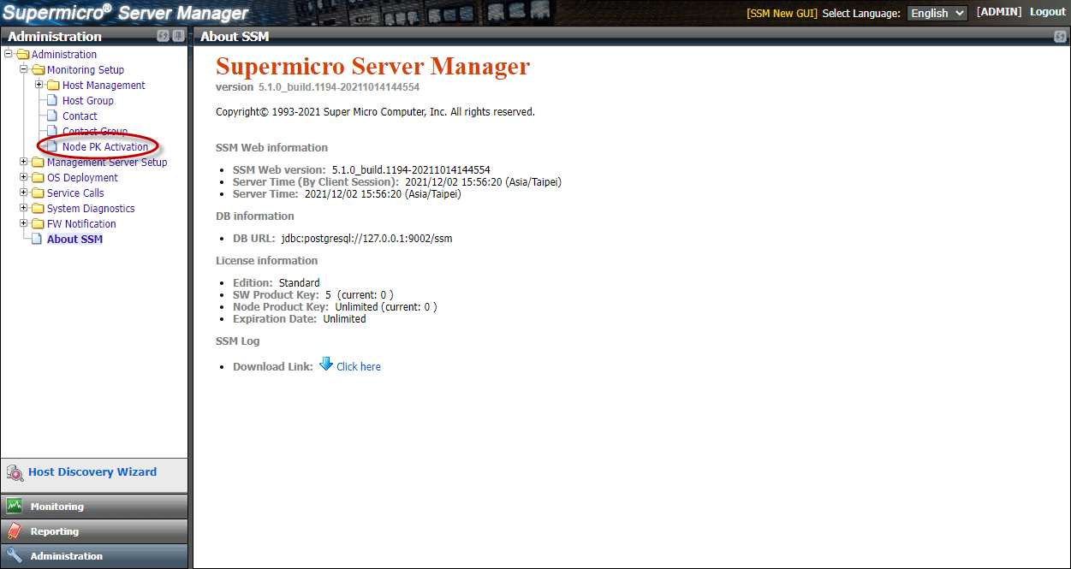The width and height of the screenshot is (1071, 569).
Task: Open the Service Calls tree item
Action: [x=75, y=193]
